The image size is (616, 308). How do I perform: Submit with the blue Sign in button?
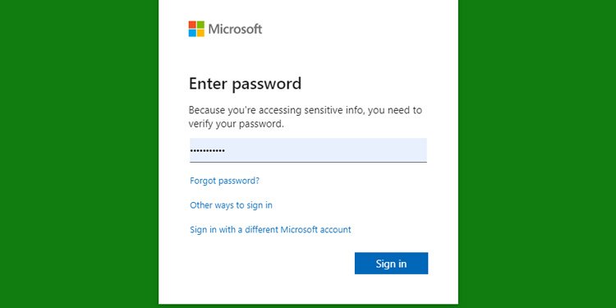[x=391, y=263]
